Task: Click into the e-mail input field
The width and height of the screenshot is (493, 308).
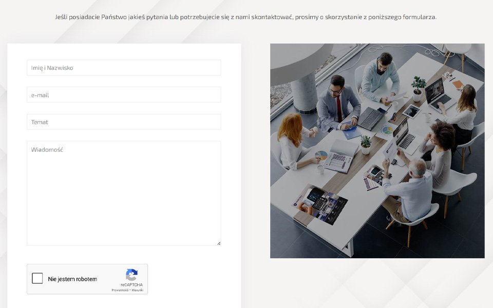Action: pyautogui.click(x=124, y=95)
